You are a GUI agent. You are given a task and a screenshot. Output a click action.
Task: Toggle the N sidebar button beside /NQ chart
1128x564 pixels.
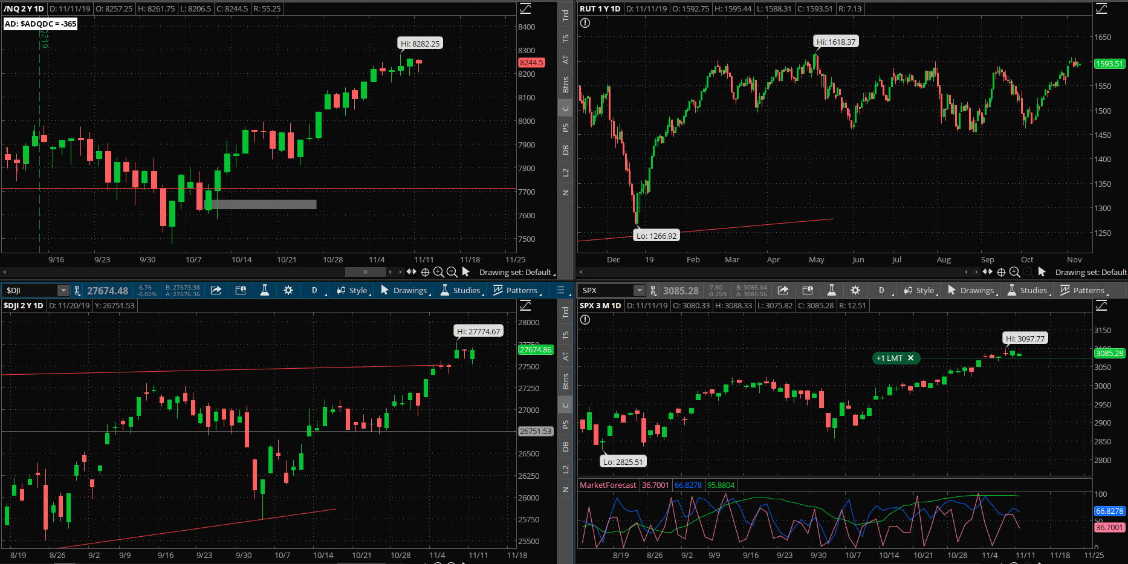tap(565, 193)
